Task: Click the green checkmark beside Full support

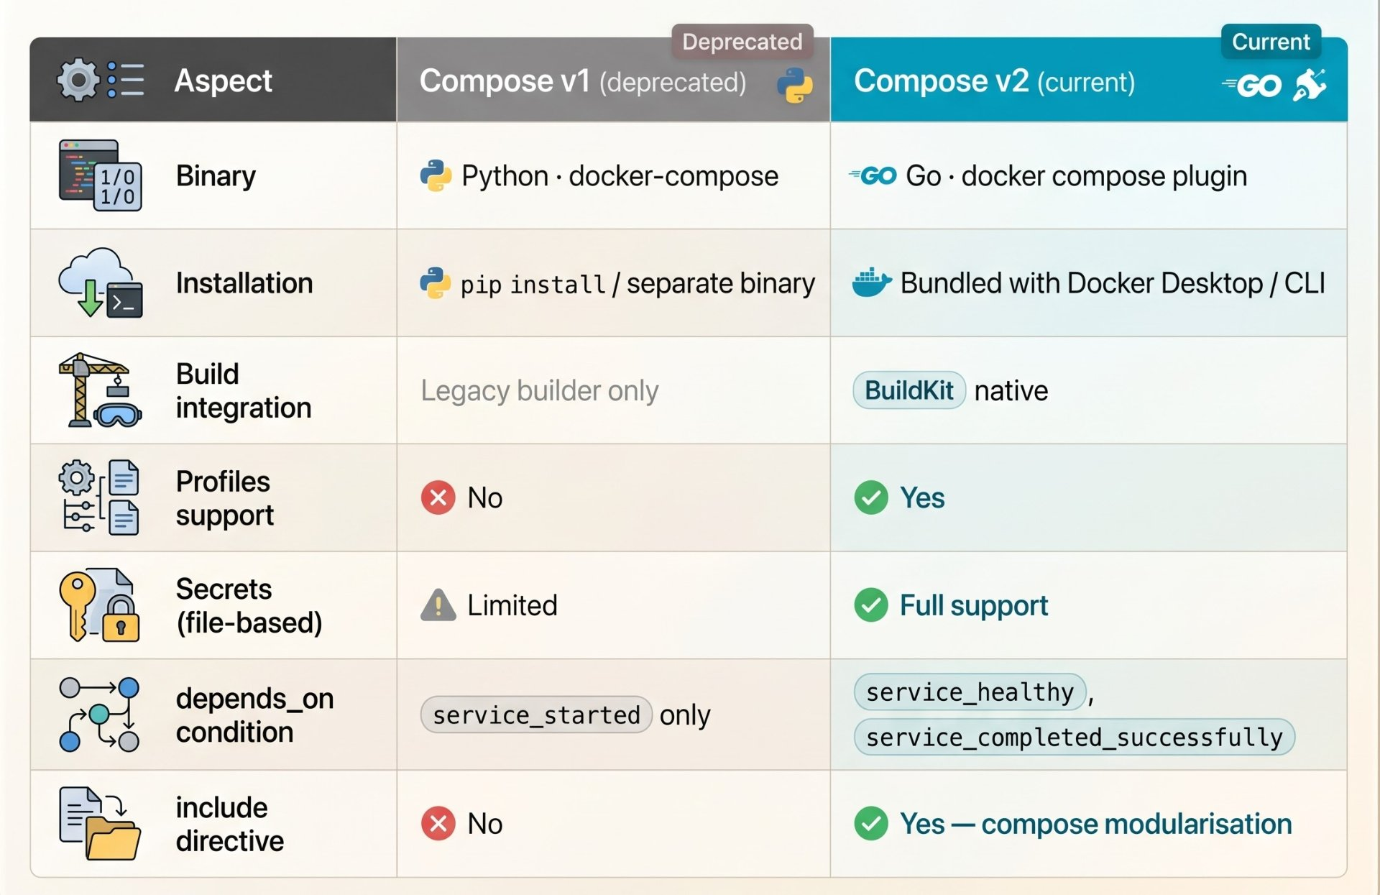Action: (x=871, y=605)
